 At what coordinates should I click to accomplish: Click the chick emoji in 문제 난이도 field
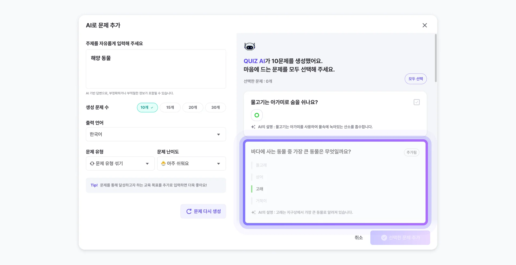164,163
